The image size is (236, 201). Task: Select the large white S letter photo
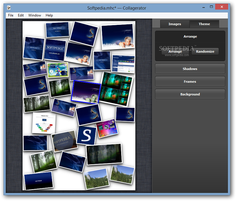pos(86,135)
